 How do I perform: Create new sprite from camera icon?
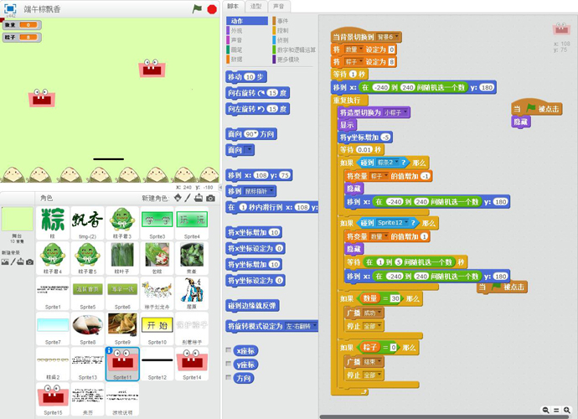click(210, 199)
